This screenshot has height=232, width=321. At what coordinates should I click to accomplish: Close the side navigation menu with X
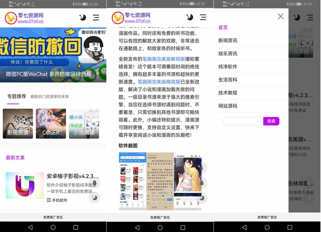[280, 16]
